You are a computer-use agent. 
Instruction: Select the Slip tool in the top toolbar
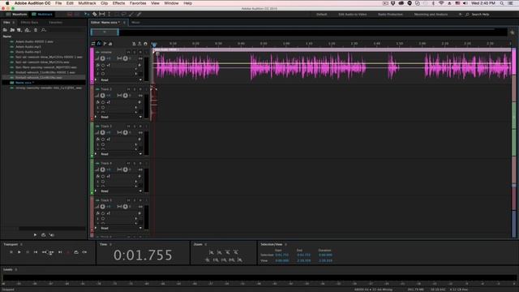(x=102, y=15)
